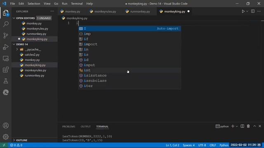264x148 pixels.
Task: Select 'iter' suggestion
Action: 130,86
